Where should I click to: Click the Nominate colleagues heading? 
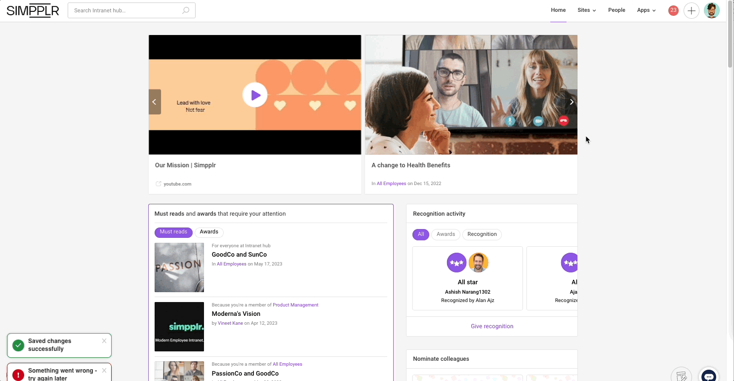coord(441,359)
